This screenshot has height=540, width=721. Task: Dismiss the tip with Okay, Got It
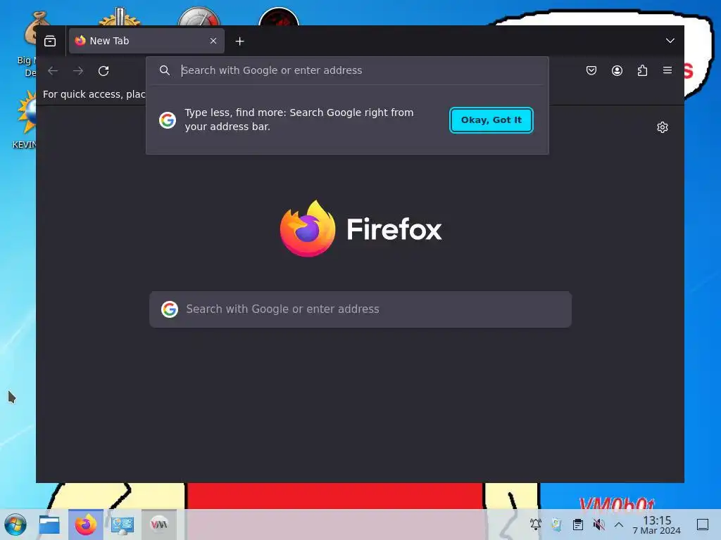point(491,120)
